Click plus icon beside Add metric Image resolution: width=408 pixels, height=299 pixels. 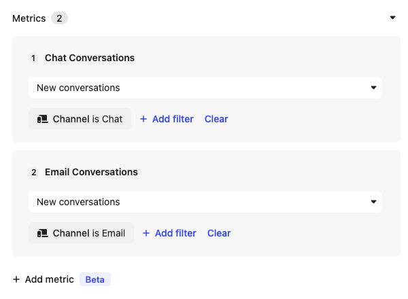point(16,279)
